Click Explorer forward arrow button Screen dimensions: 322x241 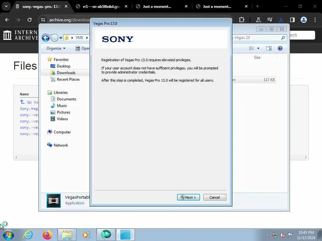pyautogui.click(x=54, y=38)
